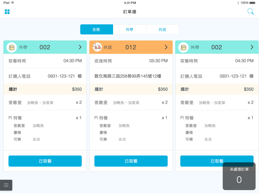
Task: Expand delivery order 012 with chevron arrow
Action: [166, 47]
